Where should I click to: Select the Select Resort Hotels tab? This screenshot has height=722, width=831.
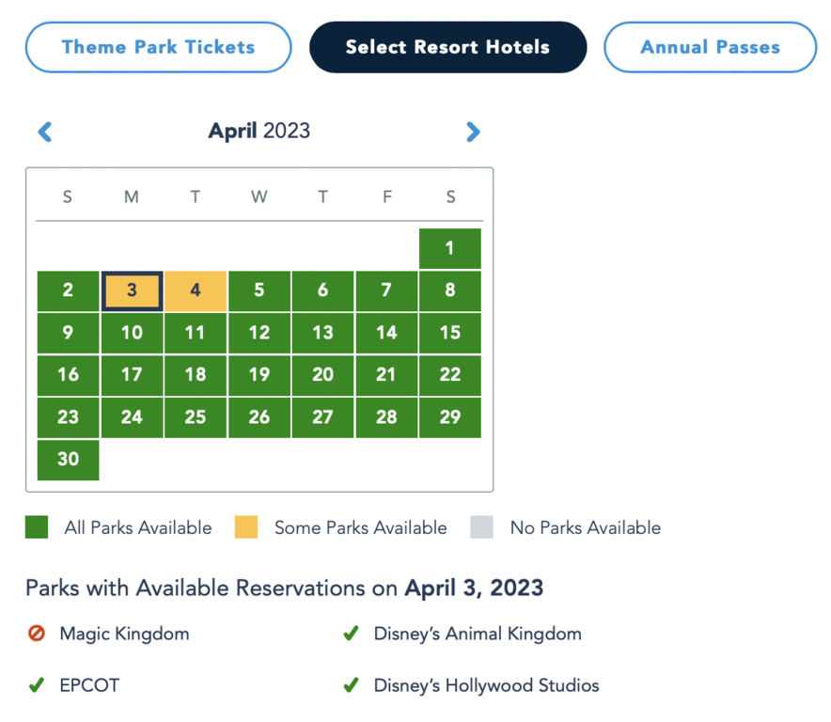(x=447, y=47)
